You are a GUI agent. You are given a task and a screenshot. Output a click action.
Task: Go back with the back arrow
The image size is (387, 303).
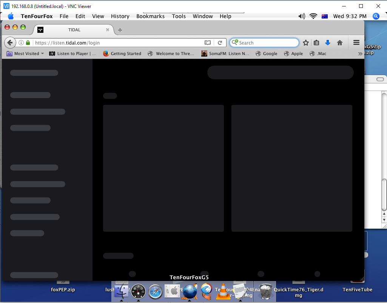tap(10, 43)
